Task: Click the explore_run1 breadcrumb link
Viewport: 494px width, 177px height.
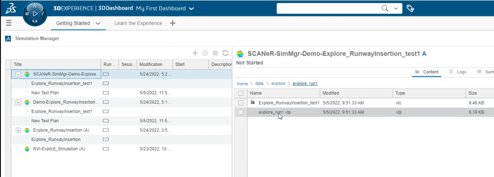Action: [x=305, y=84]
